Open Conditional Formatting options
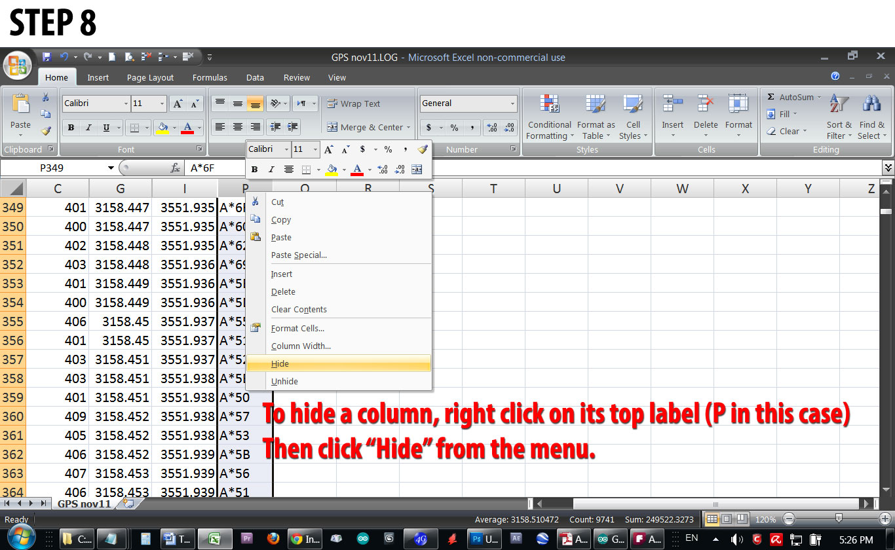The width and height of the screenshot is (895, 550). 550,118
